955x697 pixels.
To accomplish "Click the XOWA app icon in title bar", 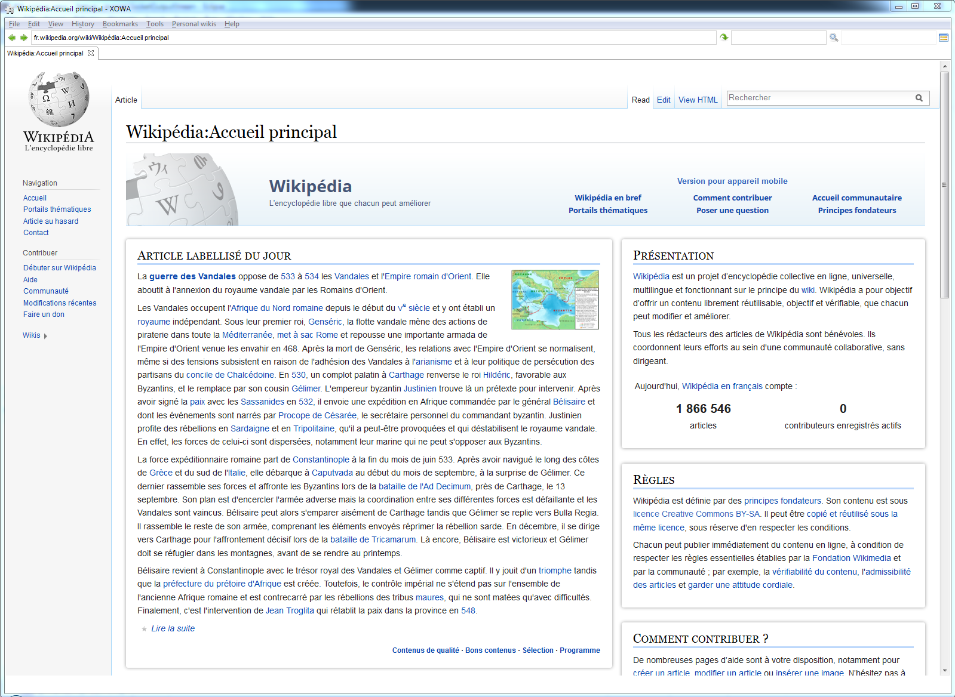I will tap(10, 8).
